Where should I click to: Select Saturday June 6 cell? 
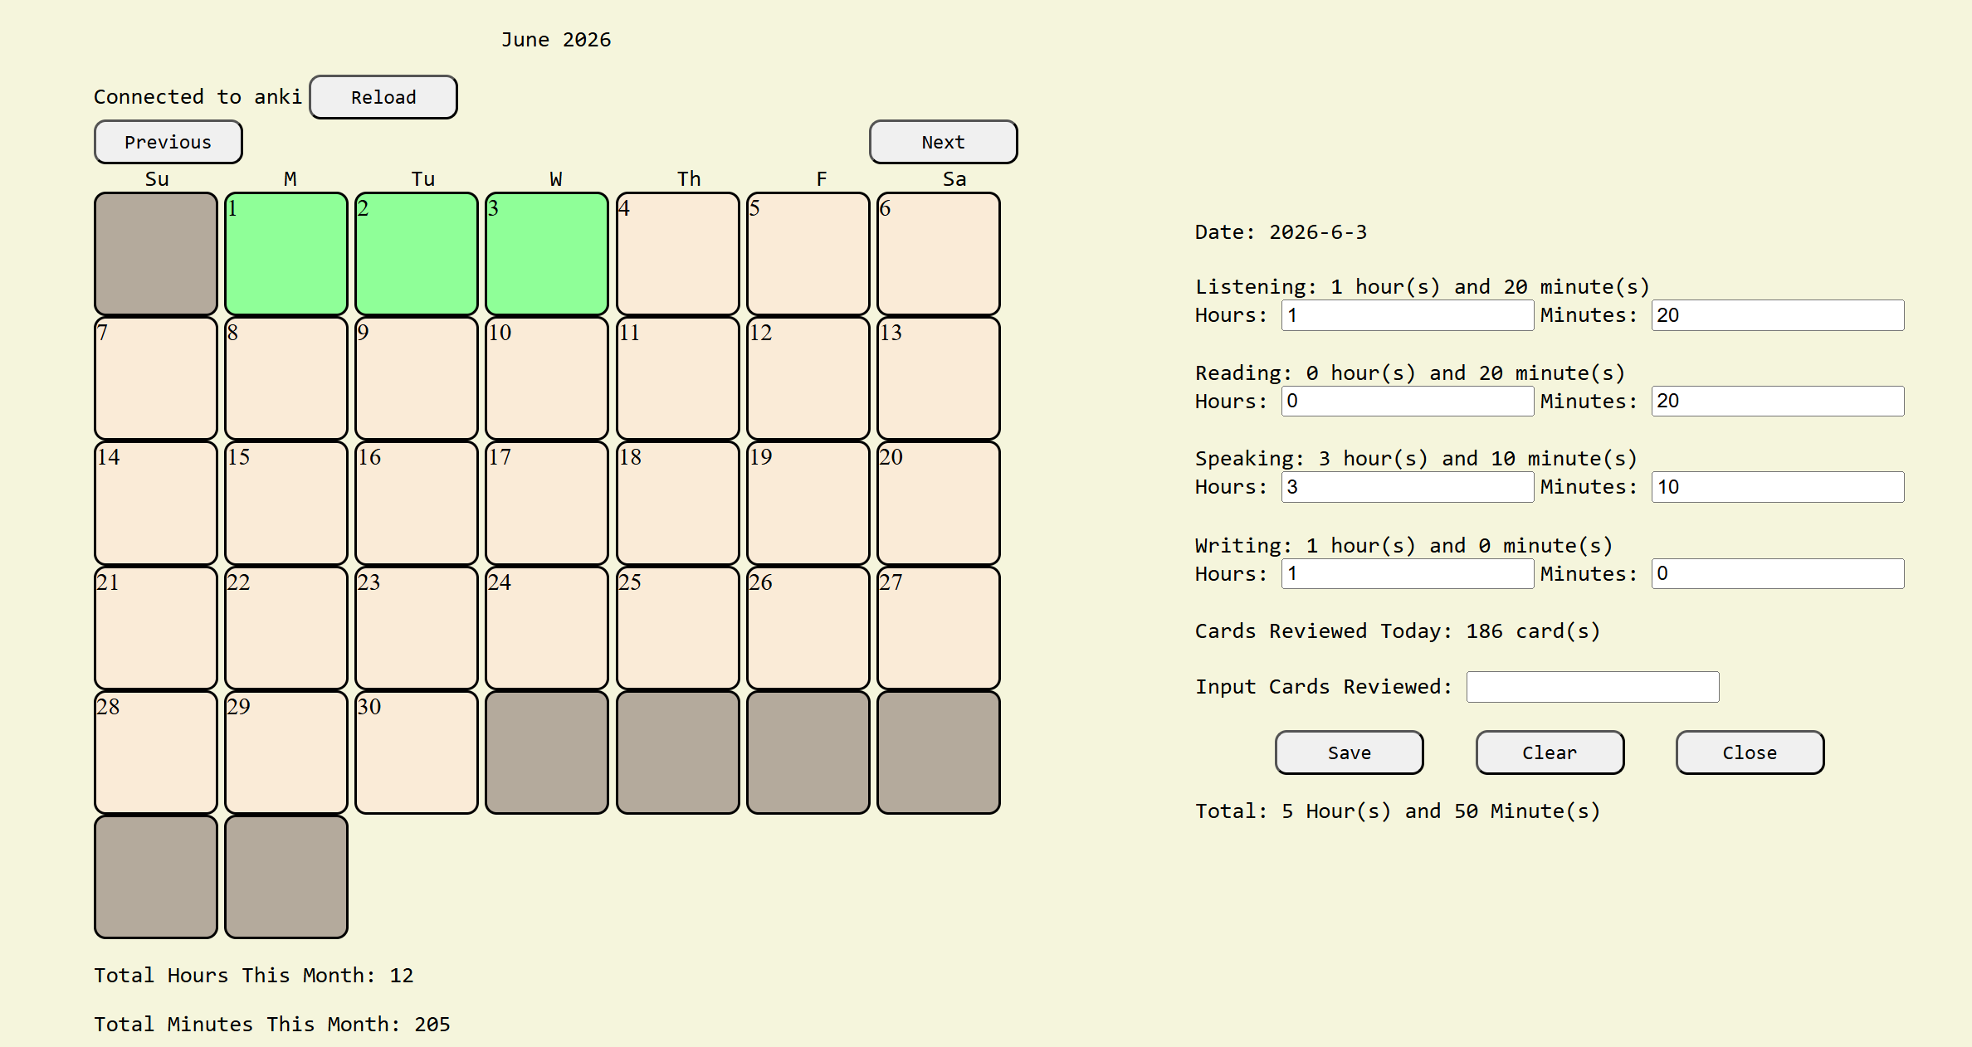click(x=939, y=254)
